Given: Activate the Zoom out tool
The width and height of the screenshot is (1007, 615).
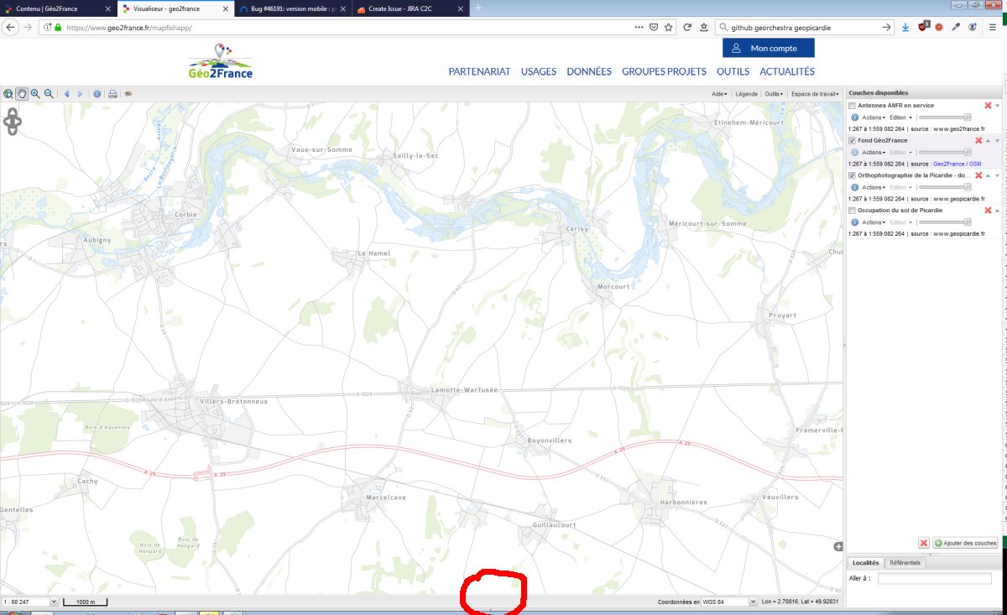Looking at the screenshot, I should [x=49, y=94].
